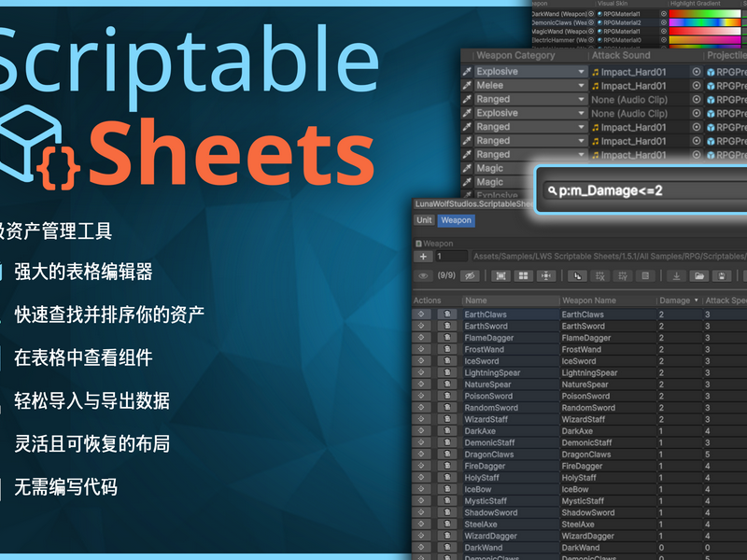This screenshot has height=560, width=747.
Task: Click the delete icon in the IceSword row
Action: click(447, 361)
